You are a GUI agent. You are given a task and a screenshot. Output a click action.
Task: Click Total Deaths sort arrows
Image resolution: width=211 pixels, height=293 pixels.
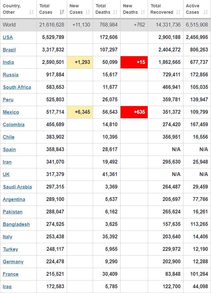click(x=115, y=12)
